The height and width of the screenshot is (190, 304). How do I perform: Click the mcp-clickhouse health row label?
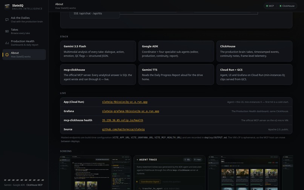(78, 120)
